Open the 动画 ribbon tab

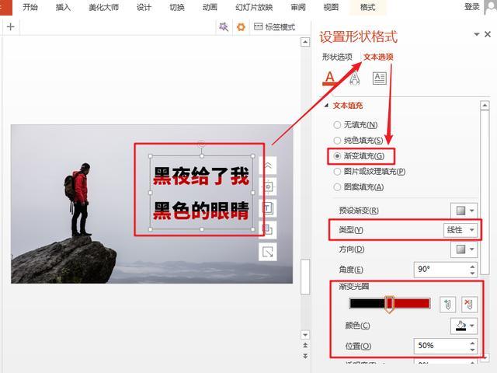click(x=210, y=7)
